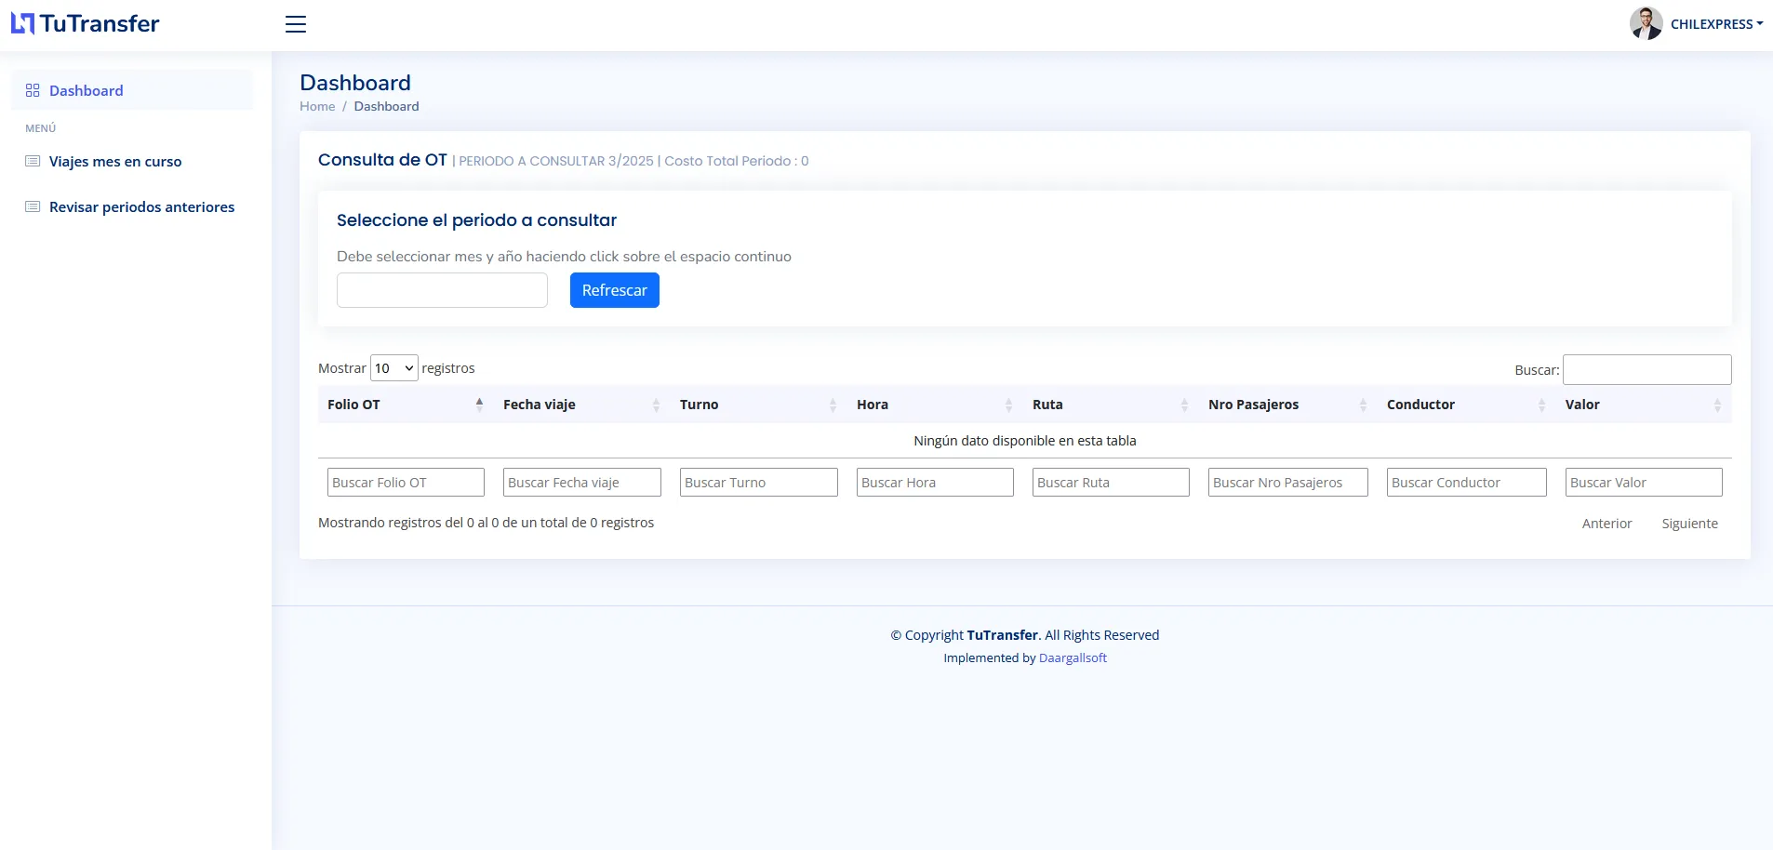This screenshot has height=850, width=1773.
Task: Expand the records-per-page dropdown arrow
Action: coord(409,367)
